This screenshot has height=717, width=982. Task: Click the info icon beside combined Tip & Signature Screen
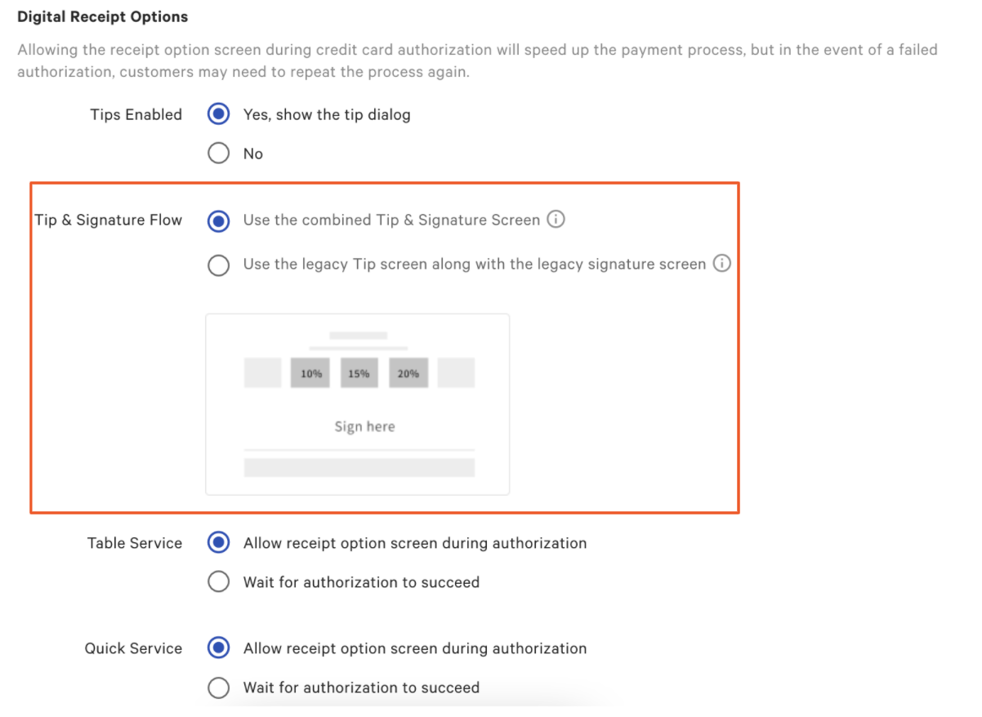[x=556, y=219]
